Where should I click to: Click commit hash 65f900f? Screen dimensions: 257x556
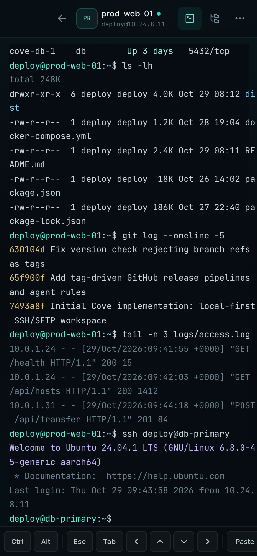point(27,278)
